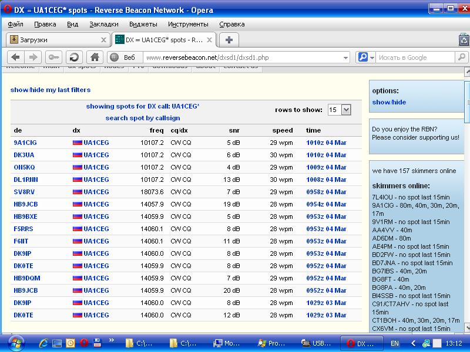470x352 pixels.
Task: Click the Google search input field
Action: click(x=415, y=57)
